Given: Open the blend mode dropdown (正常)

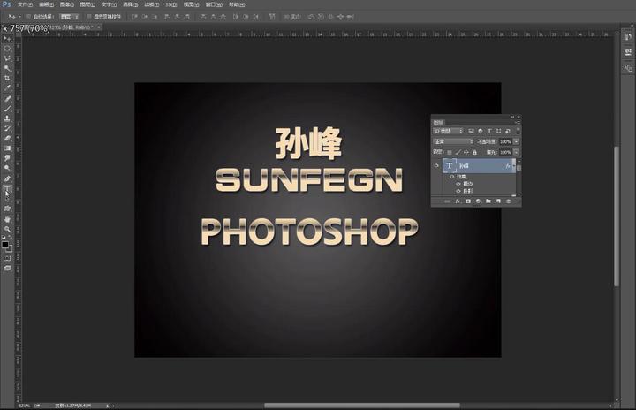Looking at the screenshot, I should 453,141.
